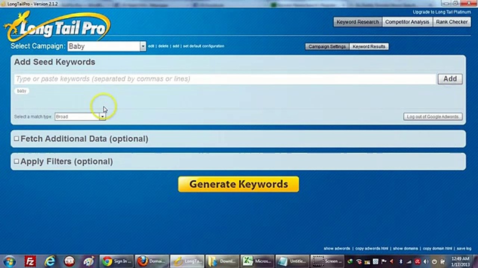Open the Downl... folder window in taskbar
The width and height of the screenshot is (478, 268).
(222, 261)
